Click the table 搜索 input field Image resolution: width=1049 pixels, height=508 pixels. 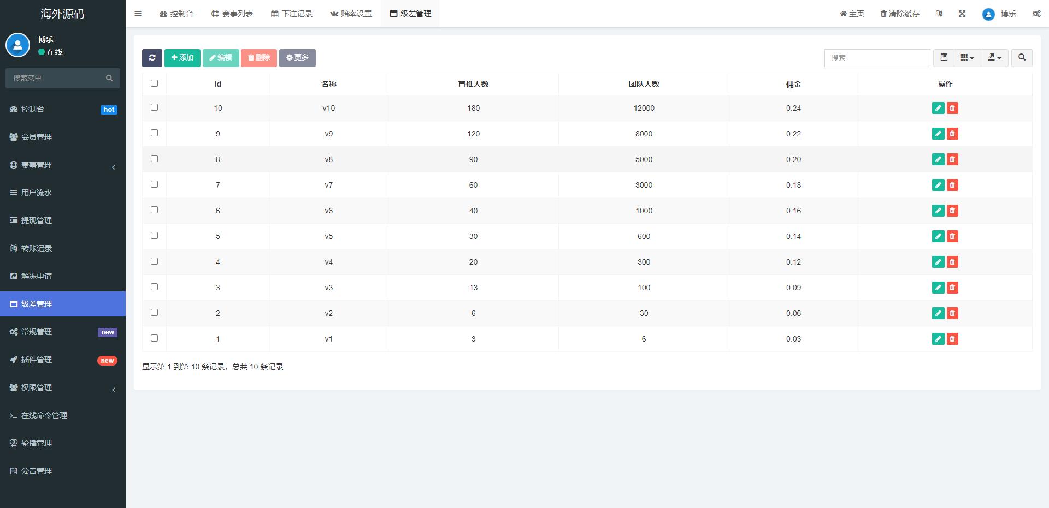[x=877, y=58]
